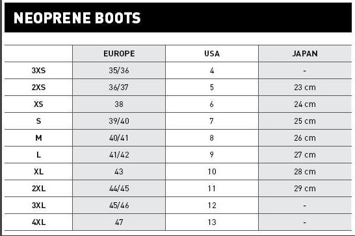Click the USA size 10 cell
The height and width of the screenshot is (236, 355).
(x=212, y=172)
